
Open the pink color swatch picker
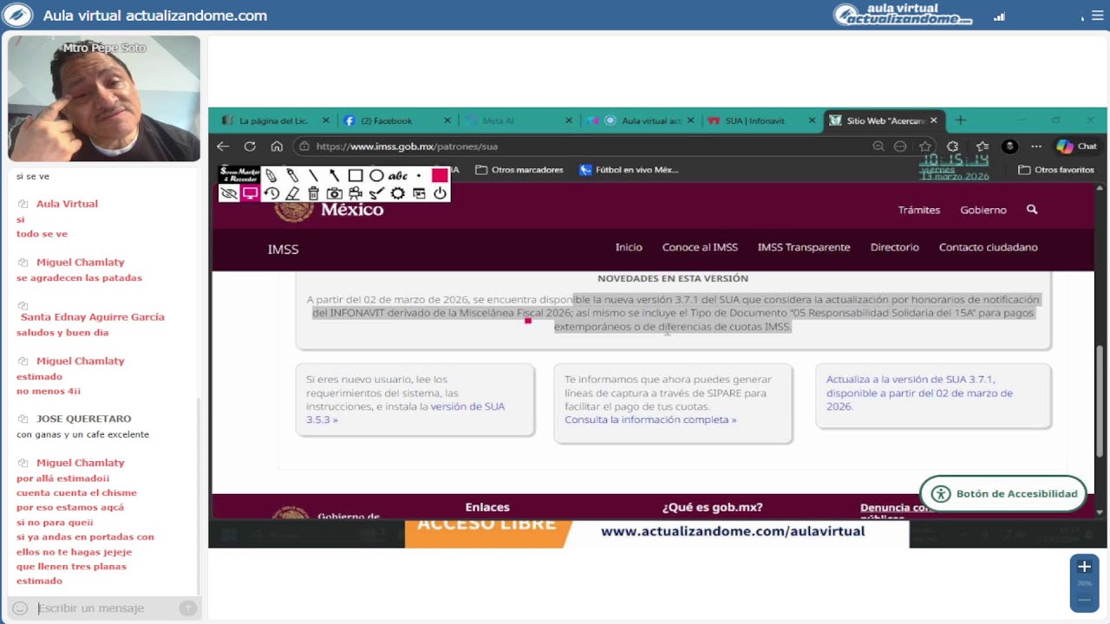coord(440,175)
